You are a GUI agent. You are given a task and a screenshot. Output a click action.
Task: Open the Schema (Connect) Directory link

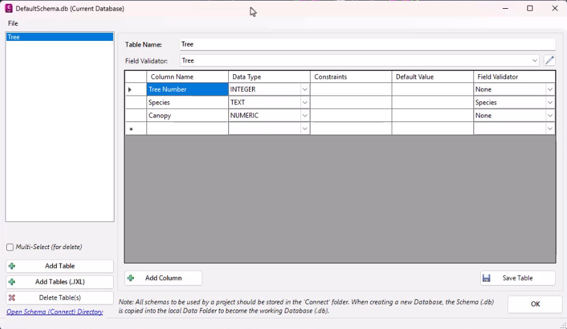pos(55,311)
